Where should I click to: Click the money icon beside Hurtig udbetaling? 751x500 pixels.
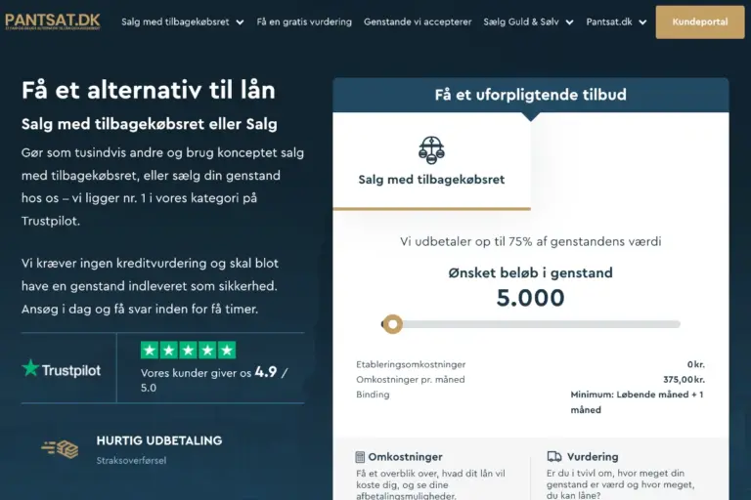(60, 449)
